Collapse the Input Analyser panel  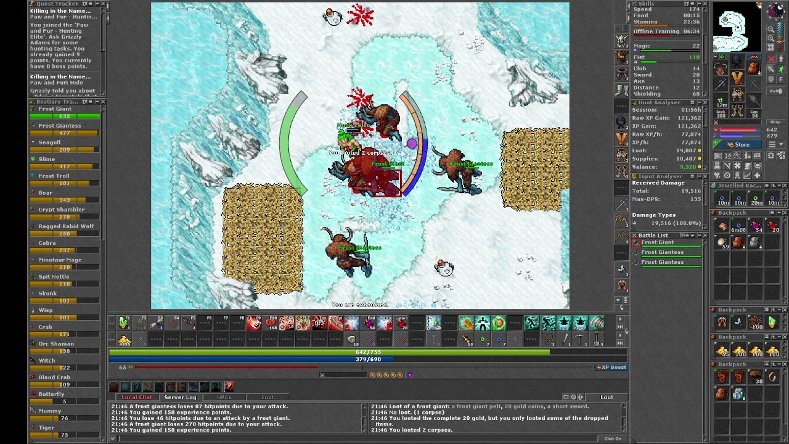(x=700, y=176)
